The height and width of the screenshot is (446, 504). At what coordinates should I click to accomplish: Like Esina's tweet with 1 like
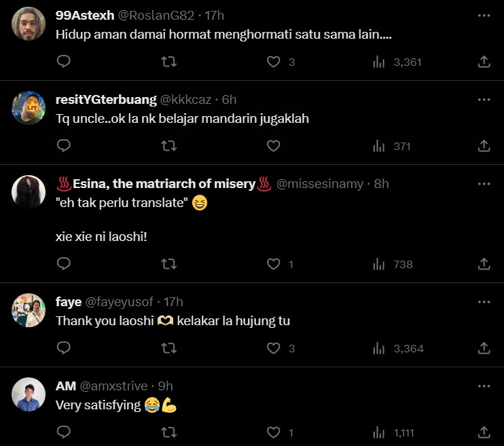(x=273, y=264)
